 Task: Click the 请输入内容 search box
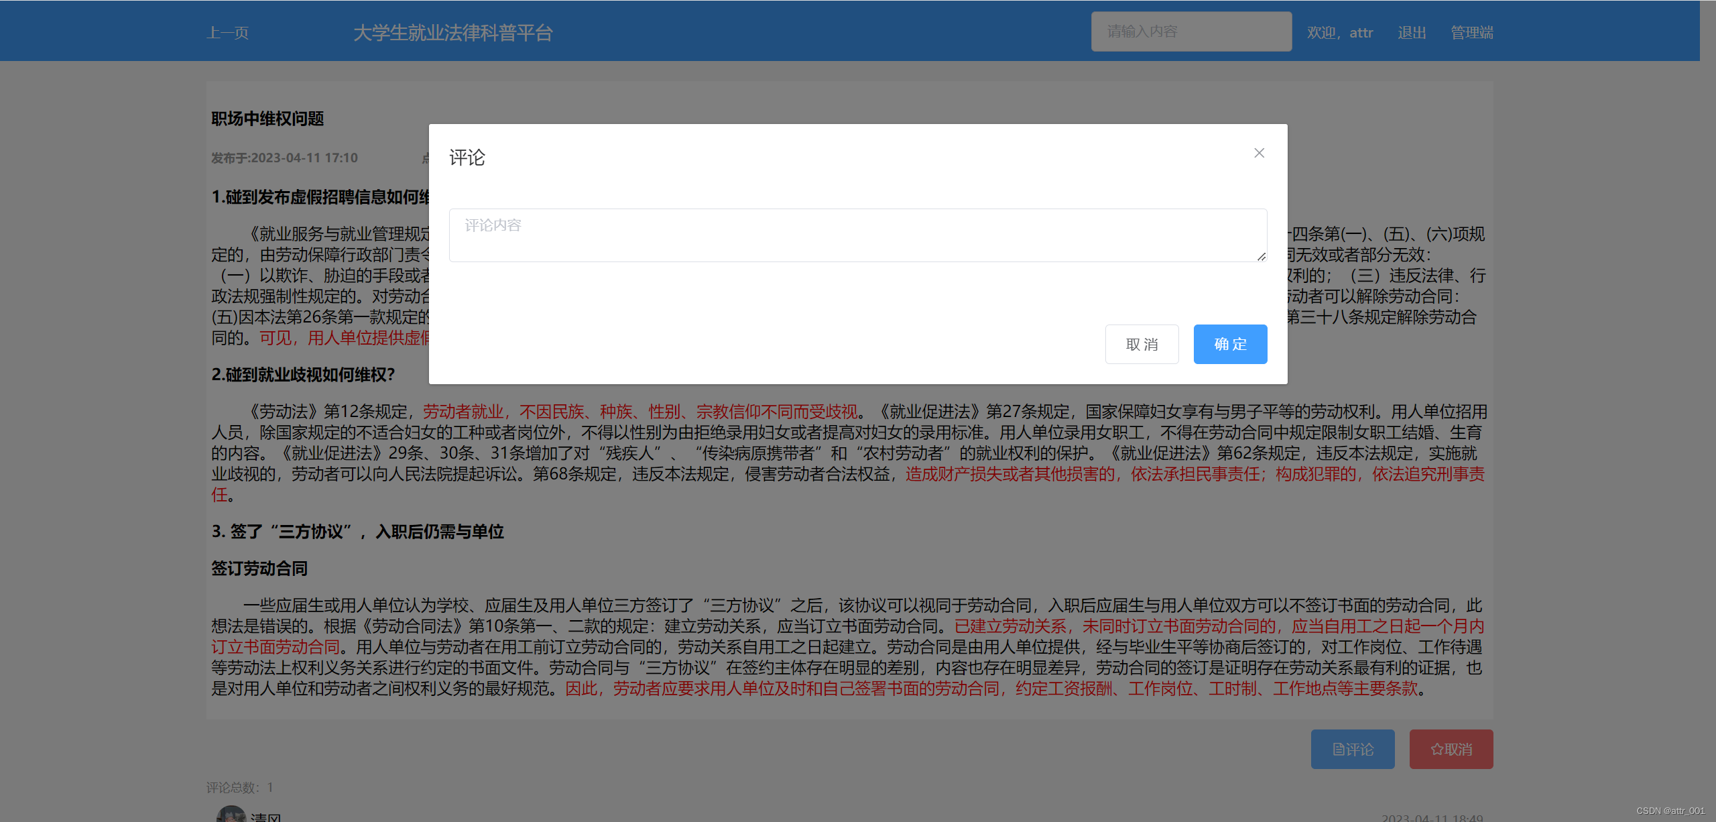click(x=1190, y=32)
